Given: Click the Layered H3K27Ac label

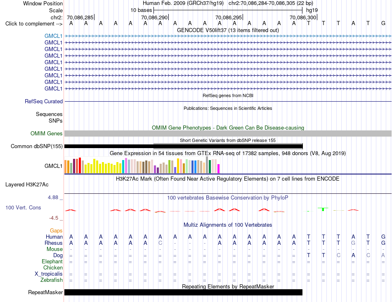Looking at the screenshot, I should [27, 185].
